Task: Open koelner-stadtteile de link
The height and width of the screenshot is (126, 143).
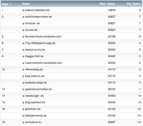Action: click(37, 10)
